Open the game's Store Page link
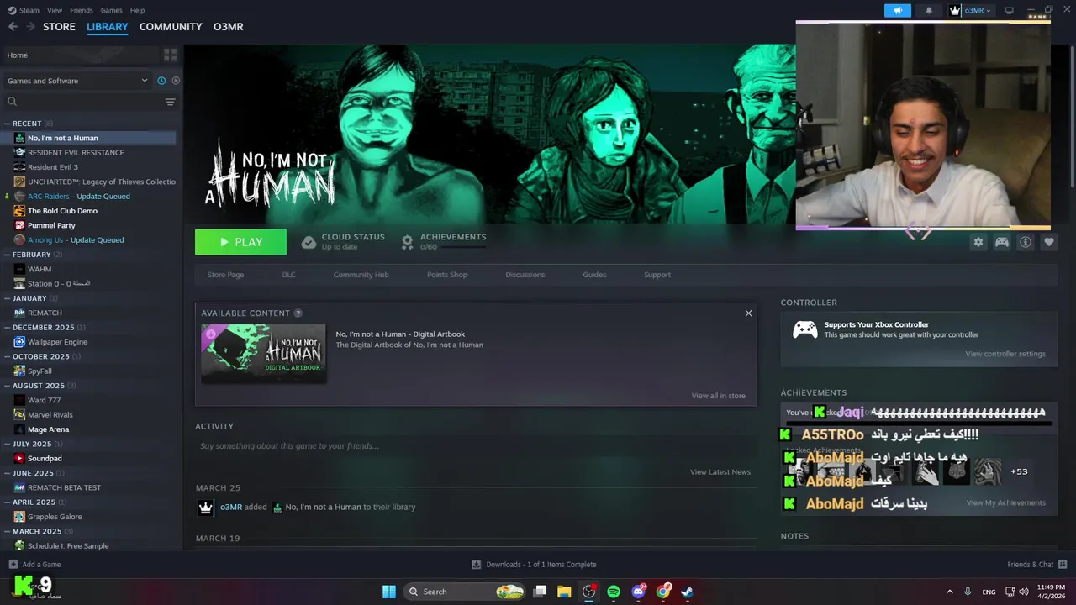This screenshot has width=1076, height=605. tap(225, 275)
